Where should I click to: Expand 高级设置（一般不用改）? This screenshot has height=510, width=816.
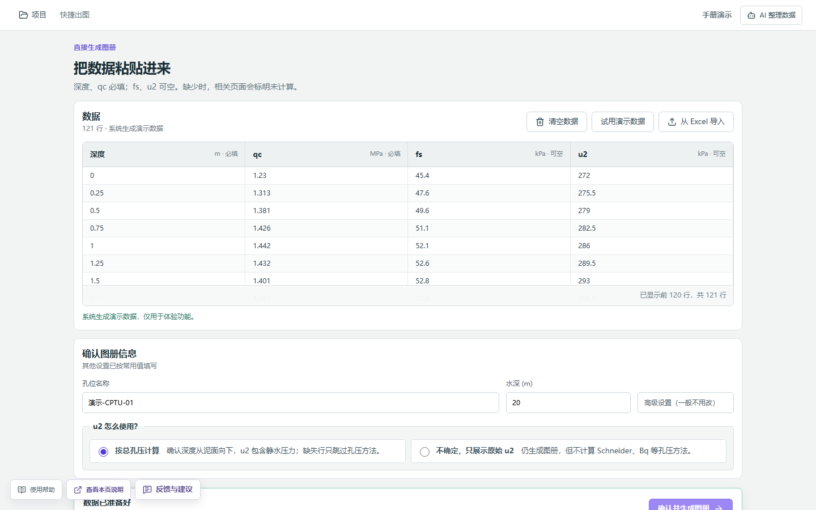(685, 403)
